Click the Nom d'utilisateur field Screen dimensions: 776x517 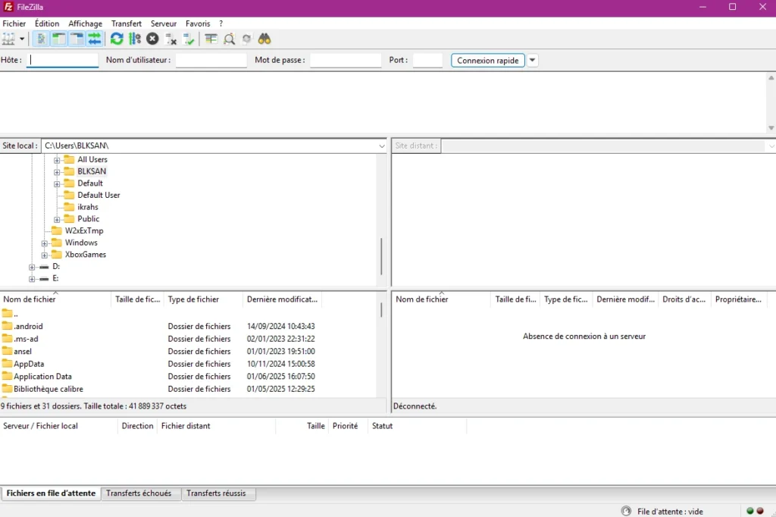pyautogui.click(x=211, y=60)
